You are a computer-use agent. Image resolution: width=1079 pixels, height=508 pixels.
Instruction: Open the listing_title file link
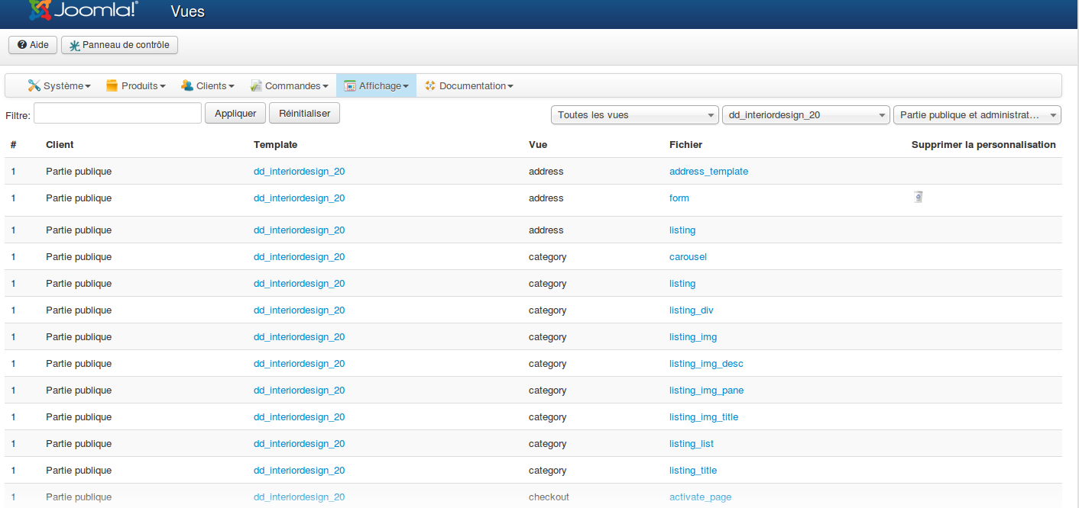[x=693, y=471]
